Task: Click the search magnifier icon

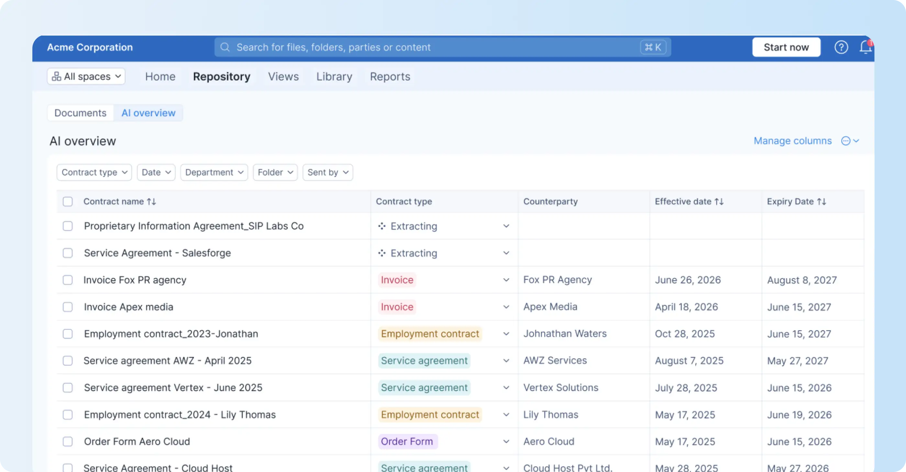Action: tap(225, 47)
